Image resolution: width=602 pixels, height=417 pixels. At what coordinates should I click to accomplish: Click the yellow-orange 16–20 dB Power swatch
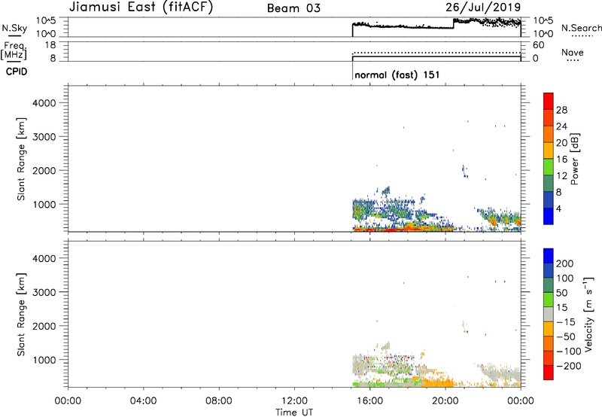(x=549, y=151)
